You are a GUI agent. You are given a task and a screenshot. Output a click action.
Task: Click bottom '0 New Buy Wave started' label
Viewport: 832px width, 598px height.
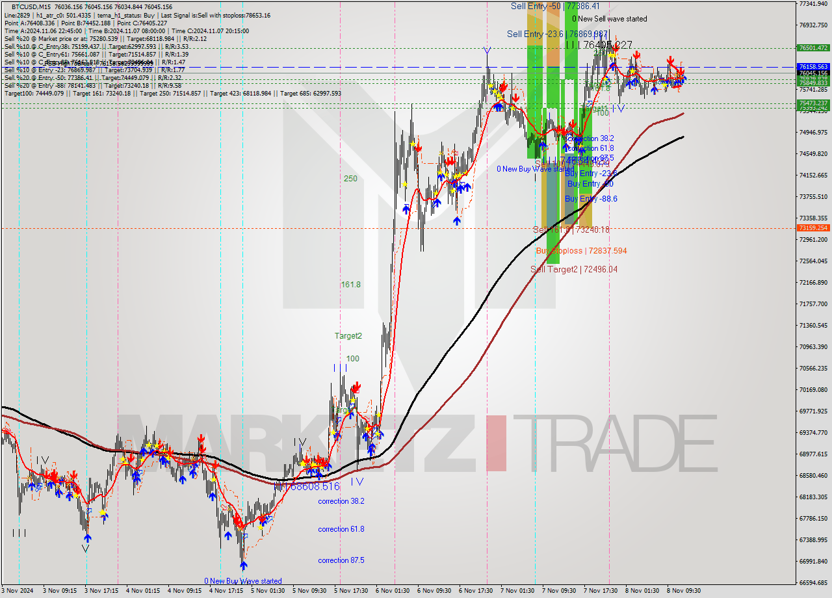point(243,581)
